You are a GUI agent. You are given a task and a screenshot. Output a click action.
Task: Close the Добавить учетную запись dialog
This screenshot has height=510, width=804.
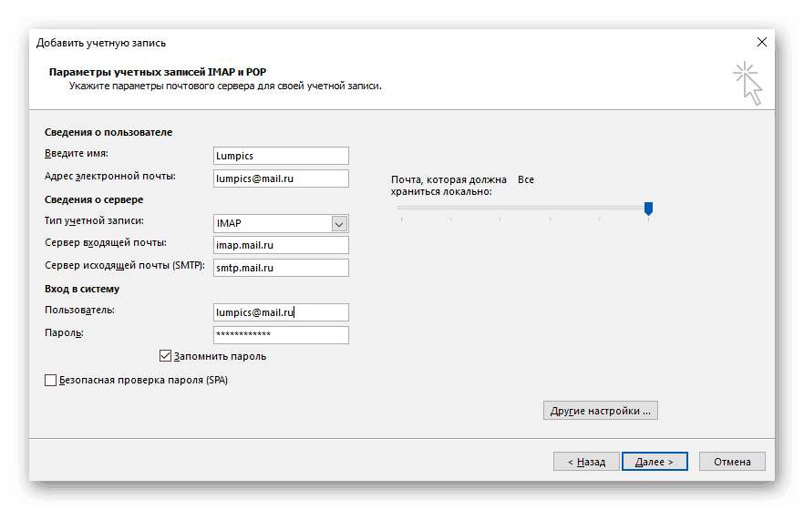762,42
